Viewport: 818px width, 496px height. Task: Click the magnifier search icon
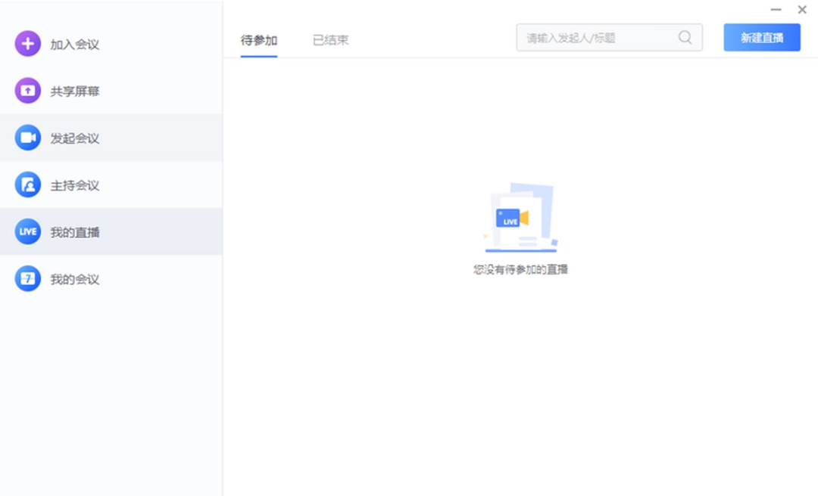tap(685, 37)
